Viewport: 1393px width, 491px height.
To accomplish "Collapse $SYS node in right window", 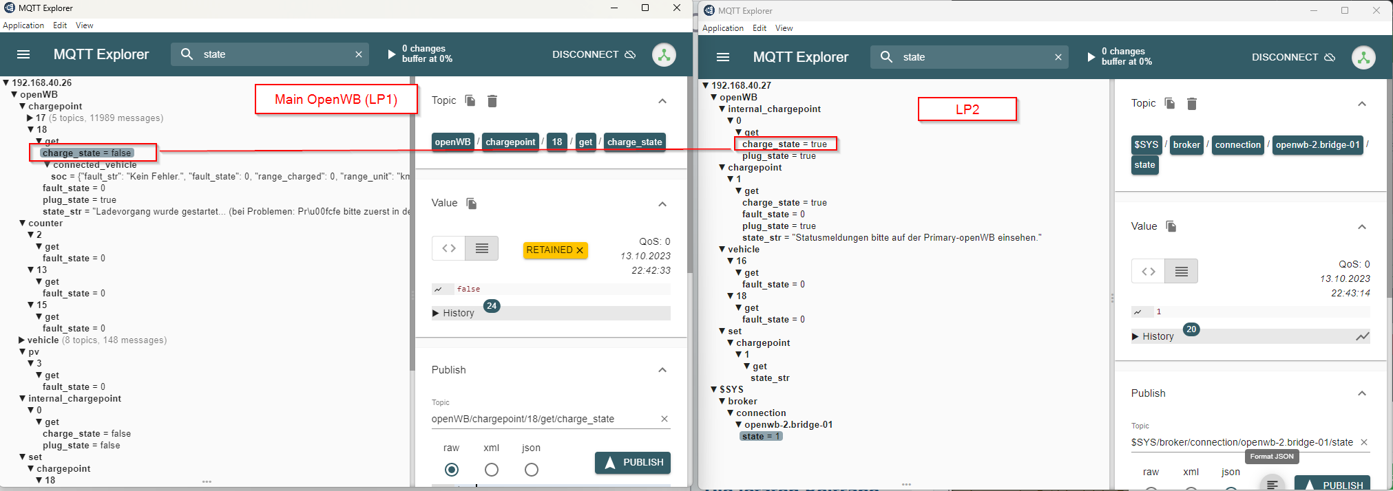I will point(713,389).
